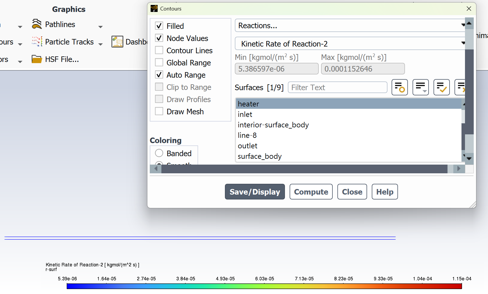488x294 pixels.
Task: Click the Compute button
Action: pos(311,192)
